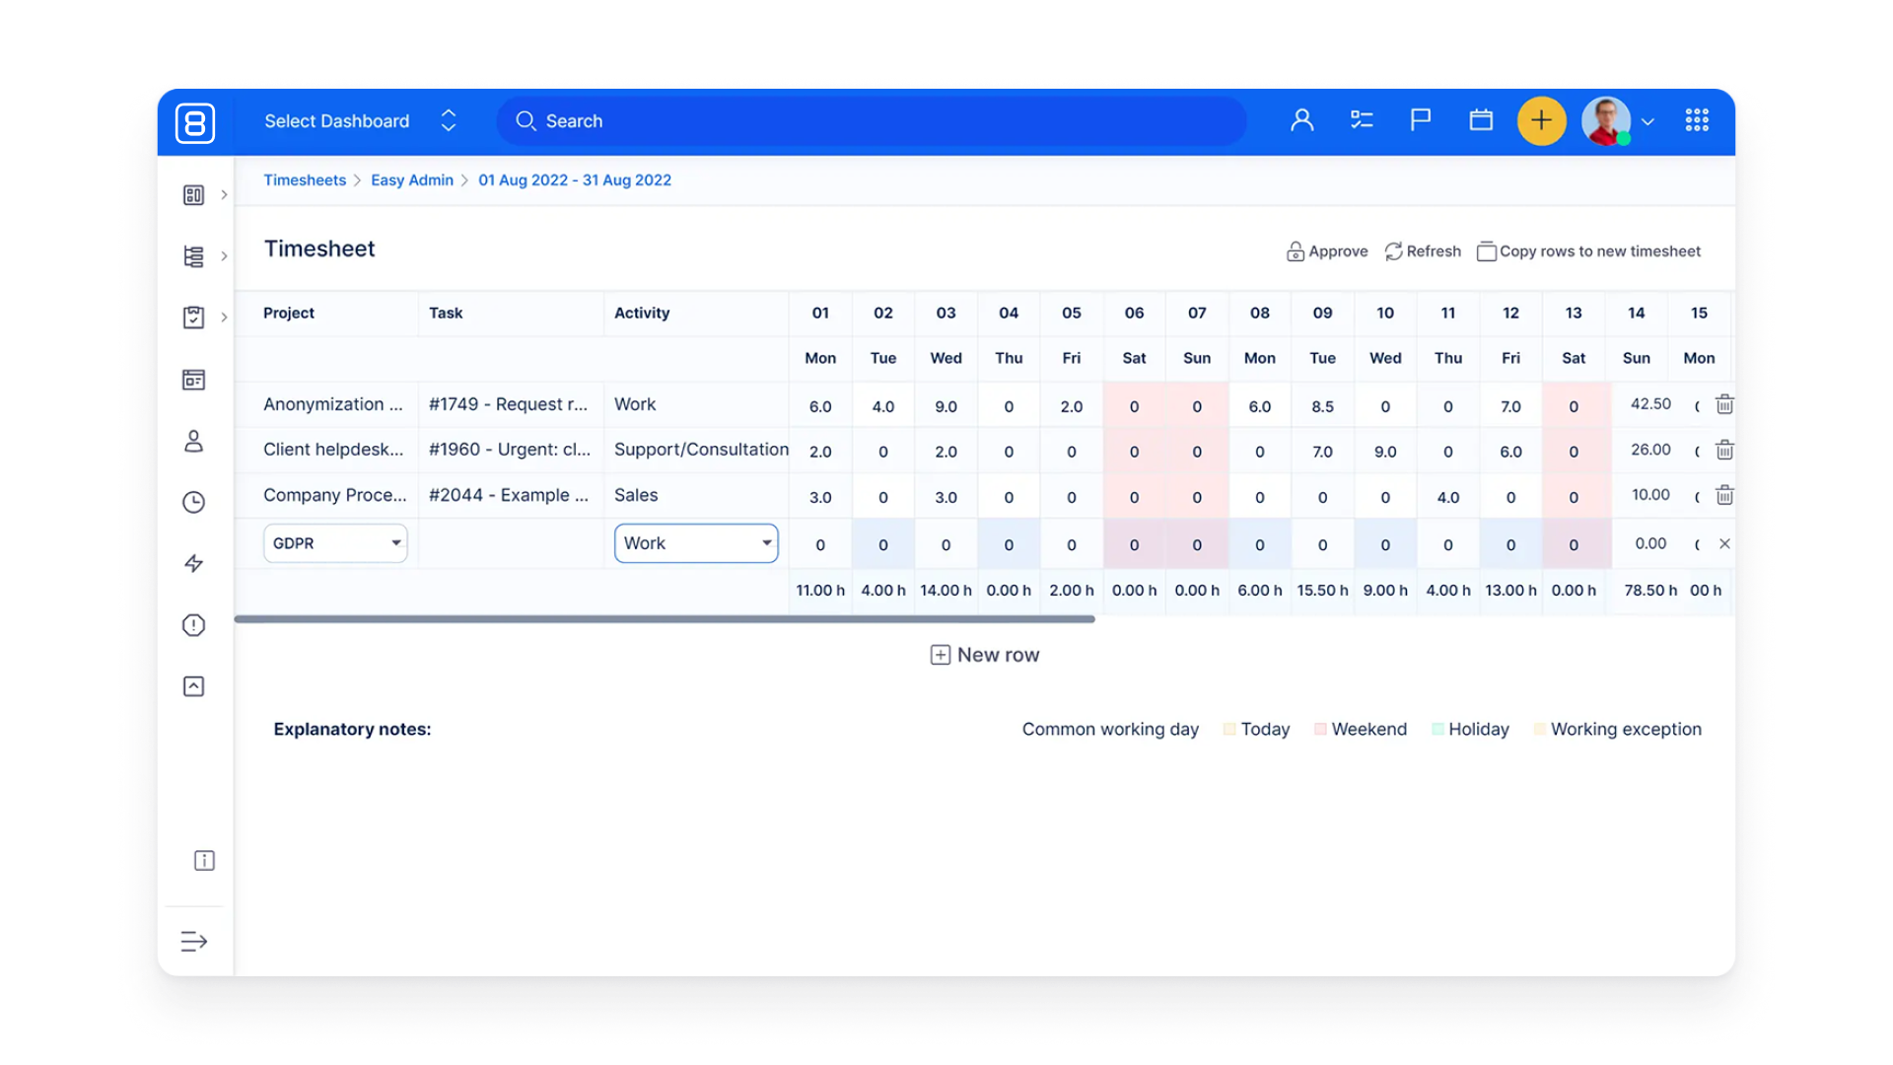Open the apps grid menu icon
Viewport: 1893px width, 1065px height.
(x=1697, y=120)
